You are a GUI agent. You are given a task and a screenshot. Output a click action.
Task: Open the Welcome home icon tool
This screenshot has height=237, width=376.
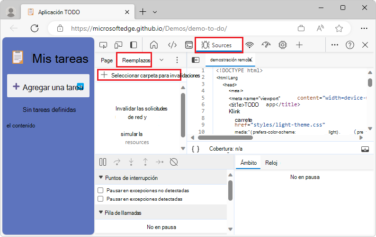pyautogui.click(x=153, y=45)
